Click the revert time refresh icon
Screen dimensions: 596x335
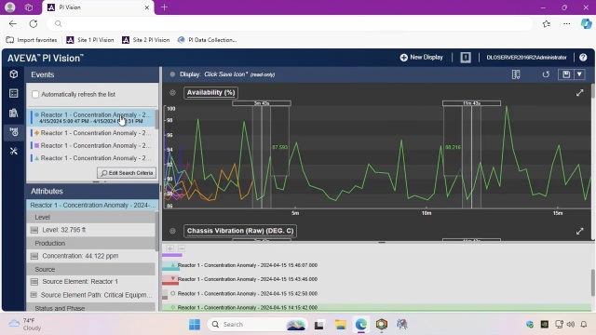[546, 74]
